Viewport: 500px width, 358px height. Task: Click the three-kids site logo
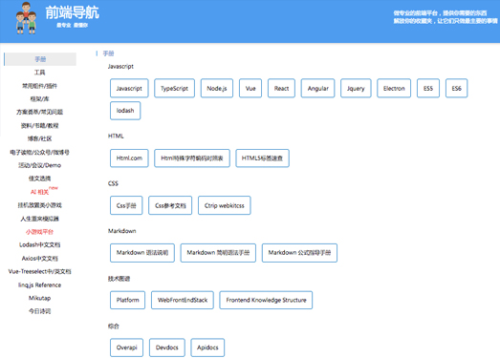click(x=26, y=18)
